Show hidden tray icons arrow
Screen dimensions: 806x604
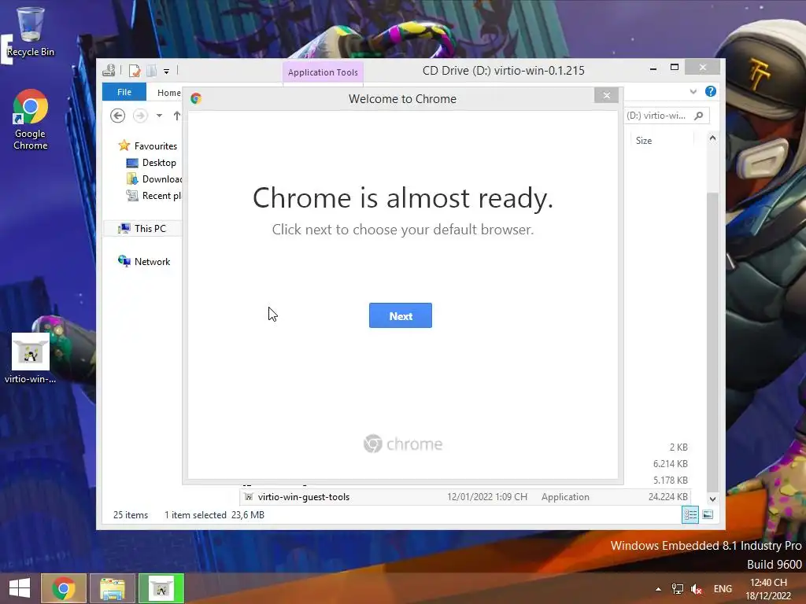tap(659, 589)
